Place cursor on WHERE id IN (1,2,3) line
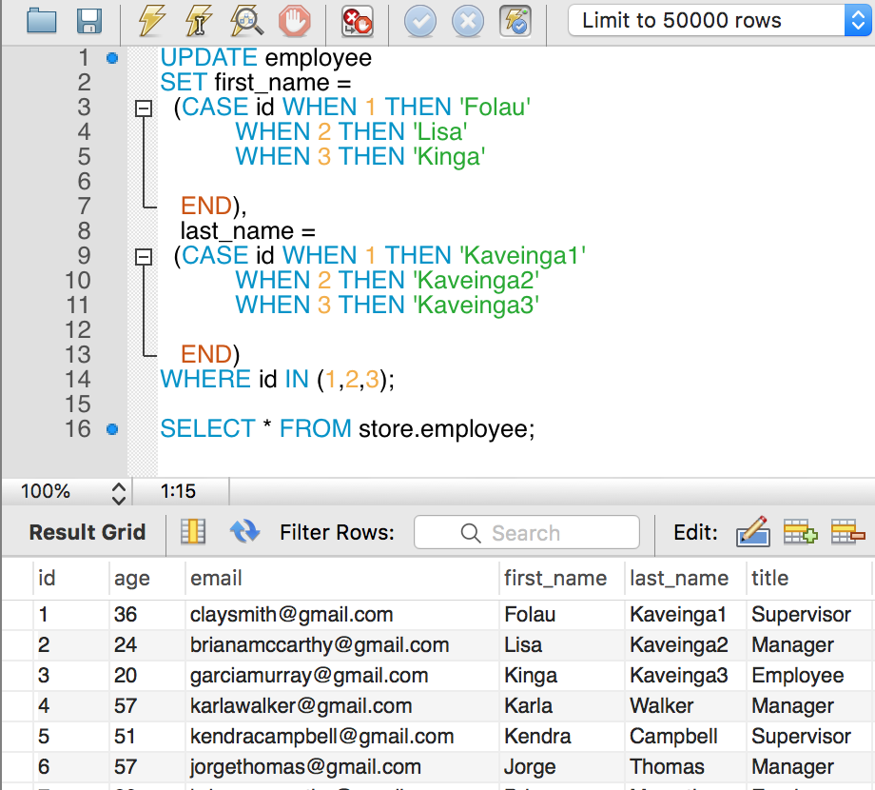This screenshot has width=875, height=790. coord(277,380)
